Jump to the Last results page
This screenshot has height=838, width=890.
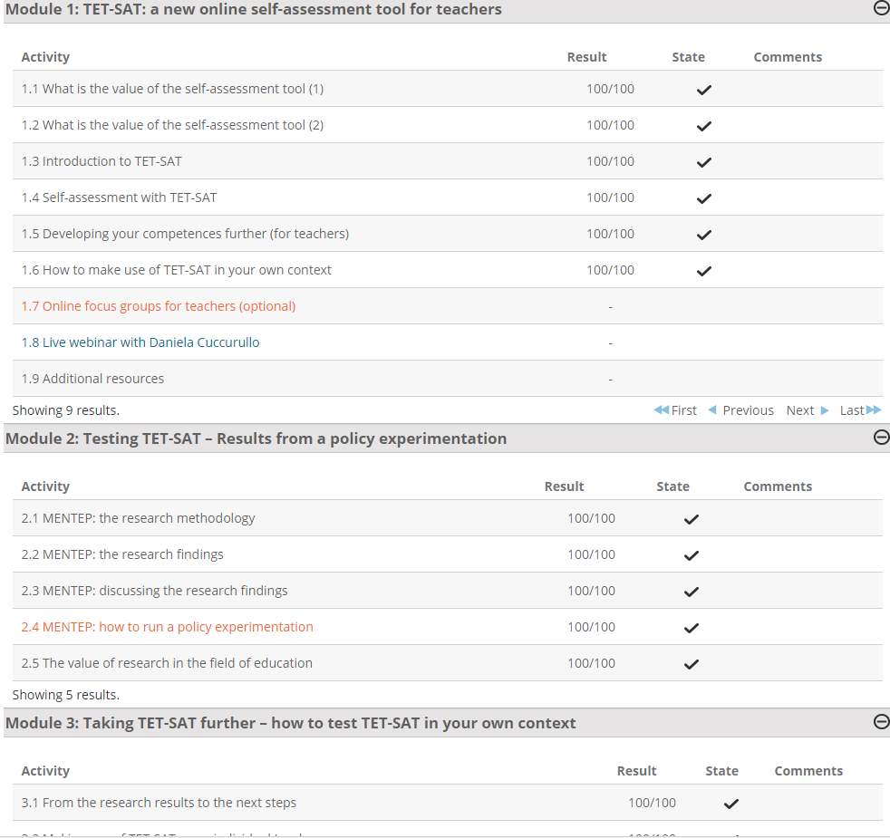click(860, 410)
